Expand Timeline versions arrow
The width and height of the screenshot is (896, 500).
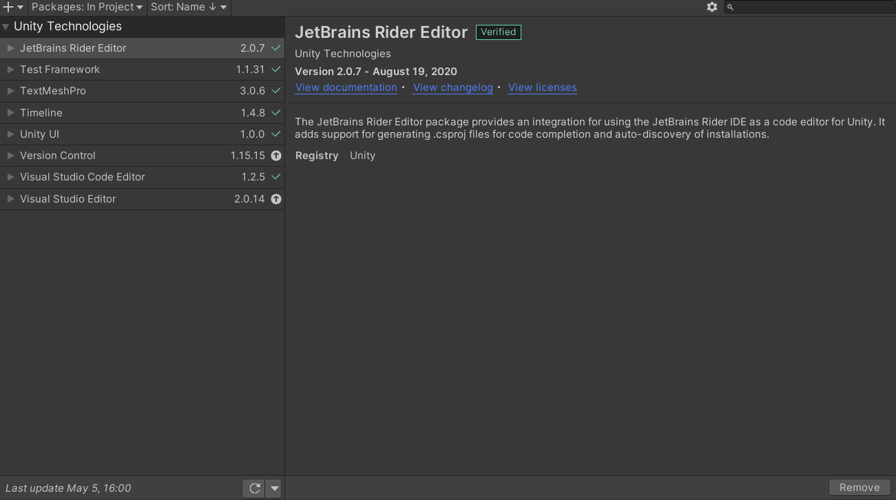point(10,112)
